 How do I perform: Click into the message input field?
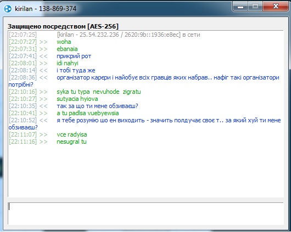145,213
